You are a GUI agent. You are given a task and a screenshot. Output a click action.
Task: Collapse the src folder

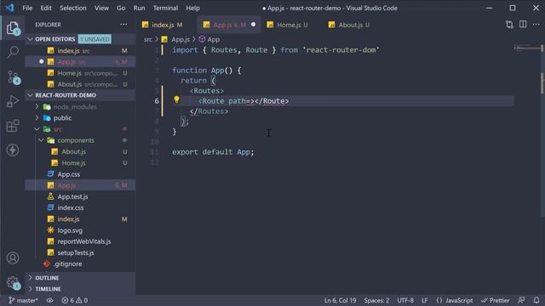80,129
